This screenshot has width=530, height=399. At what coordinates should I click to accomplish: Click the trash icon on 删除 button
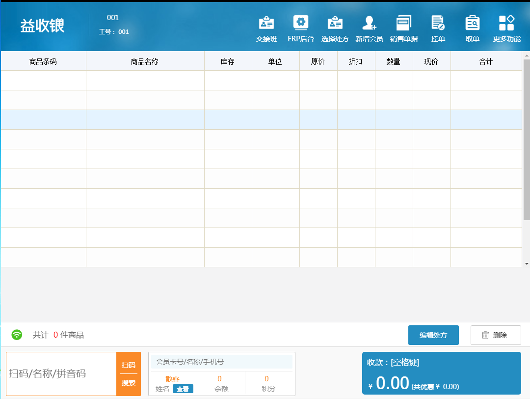(x=486, y=335)
